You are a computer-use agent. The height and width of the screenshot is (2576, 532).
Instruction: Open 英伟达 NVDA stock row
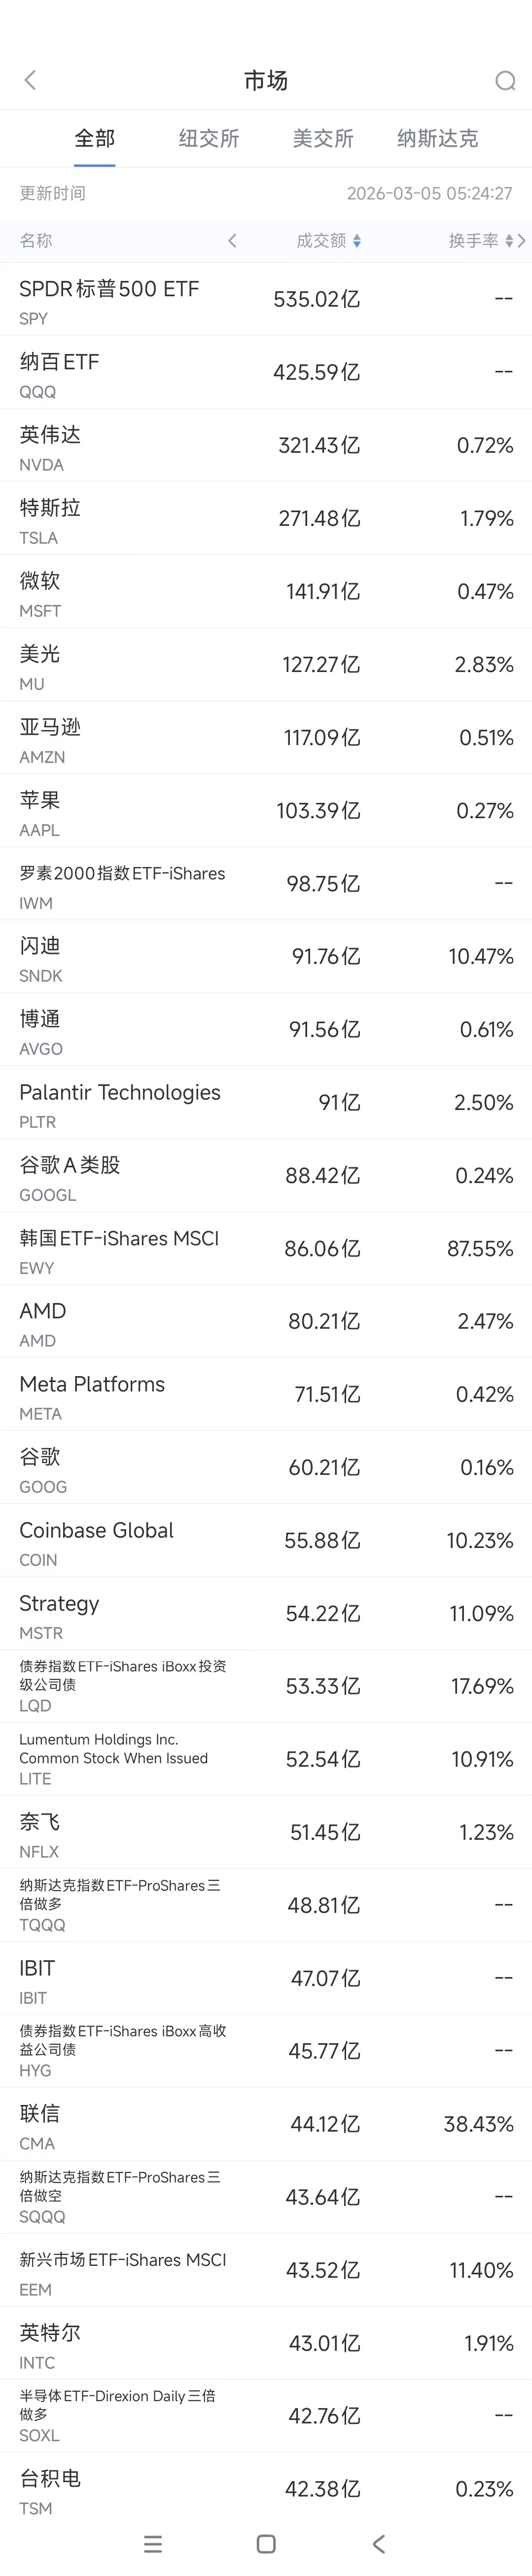click(x=265, y=446)
